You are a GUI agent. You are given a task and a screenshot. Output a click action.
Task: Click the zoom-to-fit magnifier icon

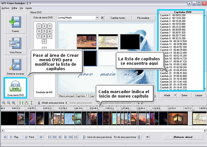tap(13, 103)
